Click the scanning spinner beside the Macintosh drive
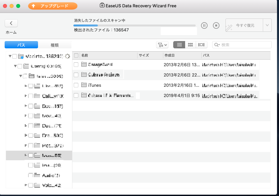The height and width of the screenshot is (196, 279). (x=67, y=56)
